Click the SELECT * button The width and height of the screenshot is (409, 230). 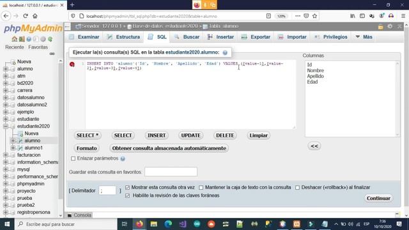(88, 135)
